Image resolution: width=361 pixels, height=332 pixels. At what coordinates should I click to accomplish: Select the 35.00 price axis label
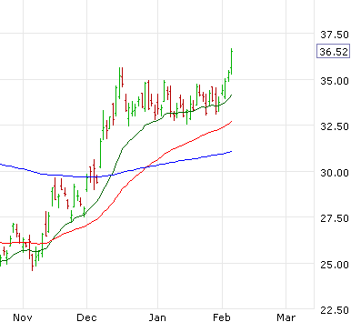335,81
